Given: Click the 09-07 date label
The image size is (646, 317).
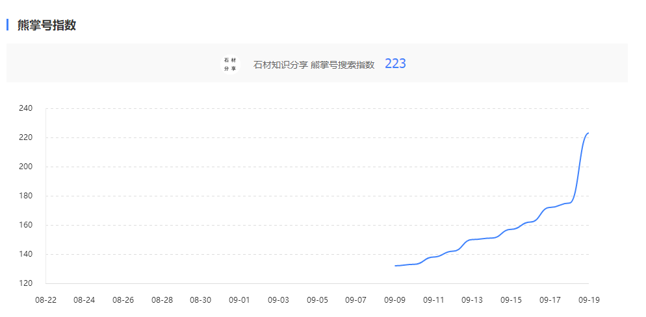Looking at the screenshot, I should point(356,300).
